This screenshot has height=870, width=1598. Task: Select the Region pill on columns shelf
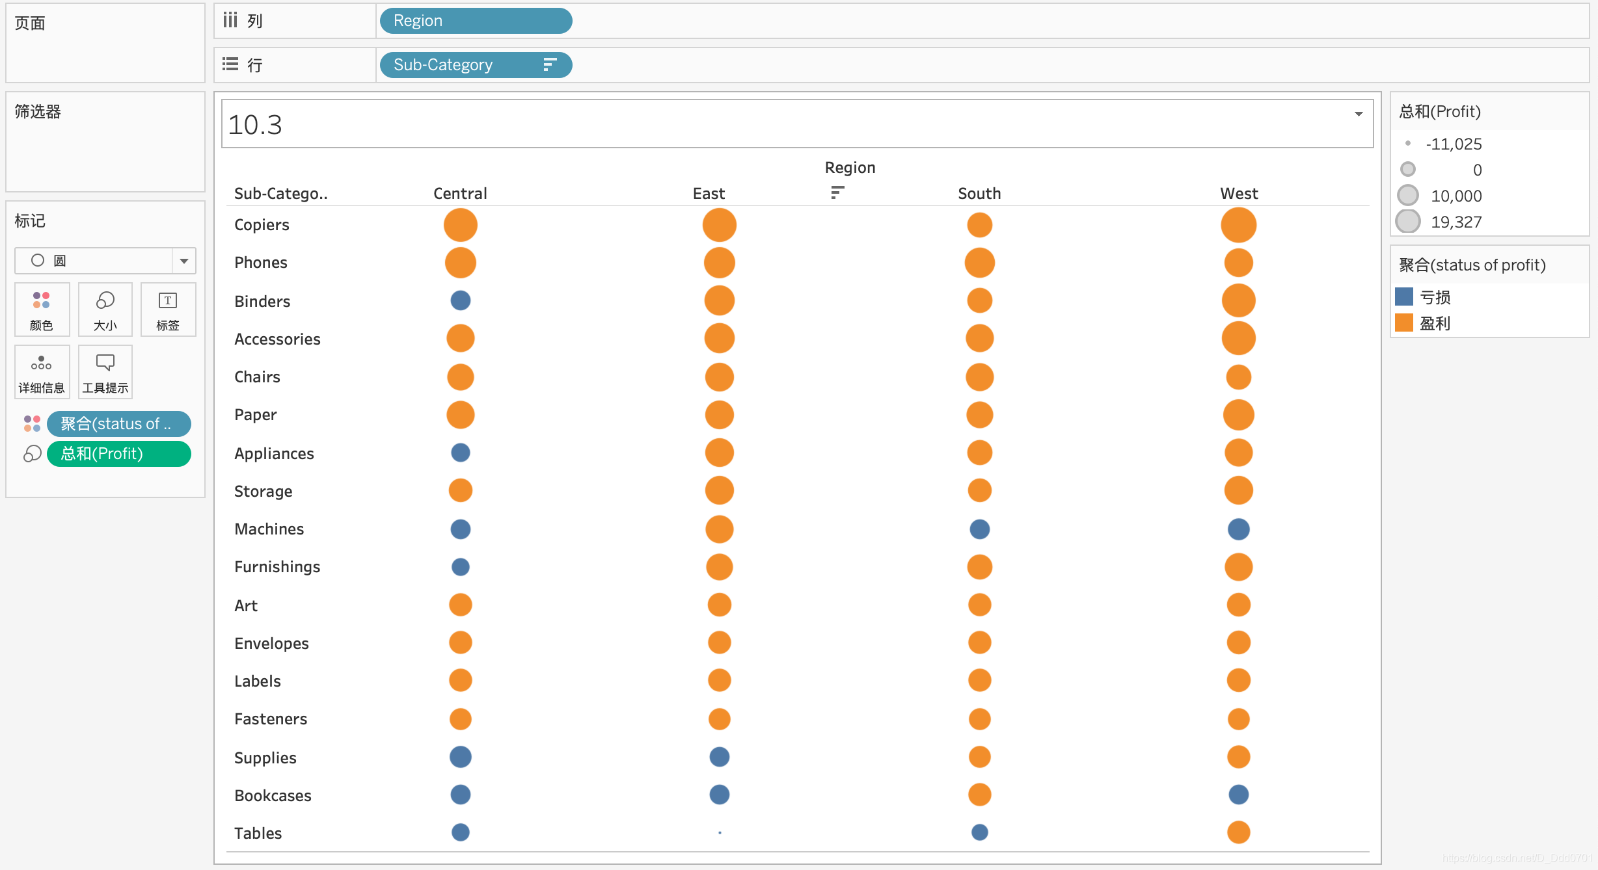(x=476, y=21)
